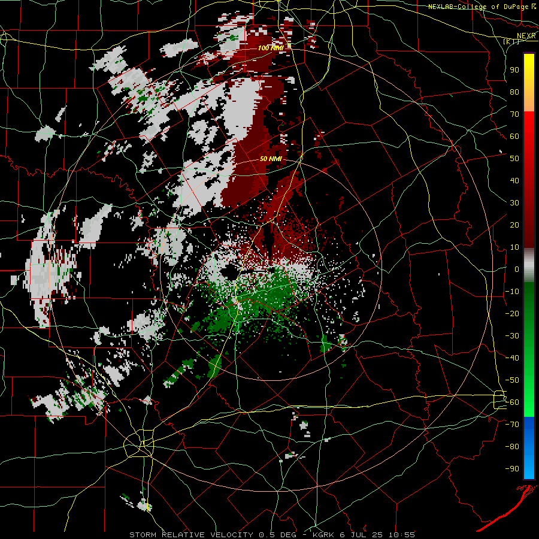This screenshot has width=539, height=539.
Task: Select the 100 NMI range ring label
Action: [x=271, y=48]
